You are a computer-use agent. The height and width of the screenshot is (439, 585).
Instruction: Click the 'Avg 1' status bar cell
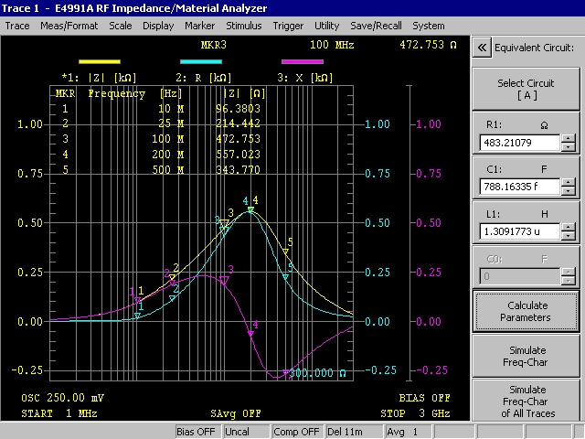[409, 432]
